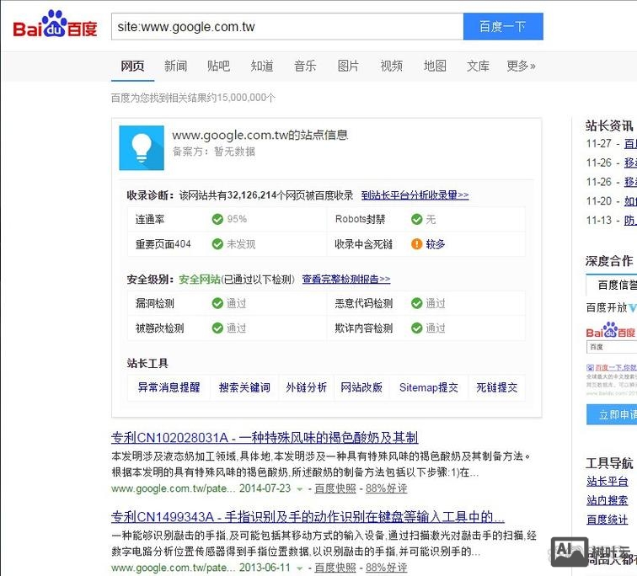Switch to the 知道 tab
Viewport: 637px width, 576px height.
pos(262,66)
